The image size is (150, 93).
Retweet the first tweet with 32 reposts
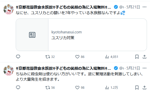[x=50, y=57]
